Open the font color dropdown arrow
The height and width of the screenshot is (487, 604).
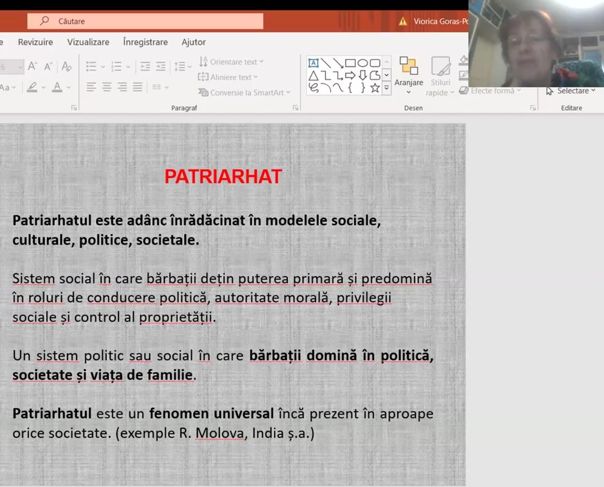69,87
